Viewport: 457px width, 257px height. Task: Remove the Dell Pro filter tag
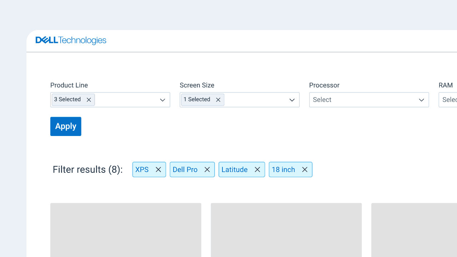pos(207,170)
